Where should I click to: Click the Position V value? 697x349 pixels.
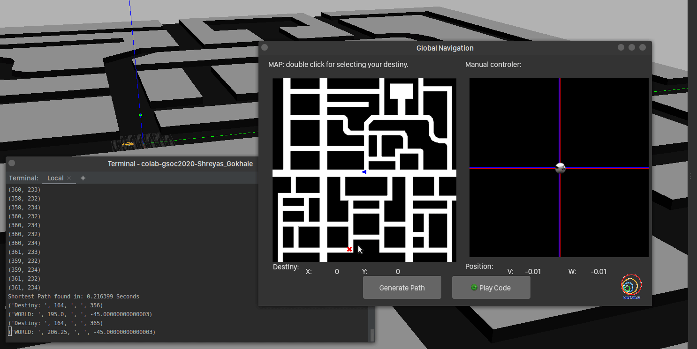click(533, 272)
